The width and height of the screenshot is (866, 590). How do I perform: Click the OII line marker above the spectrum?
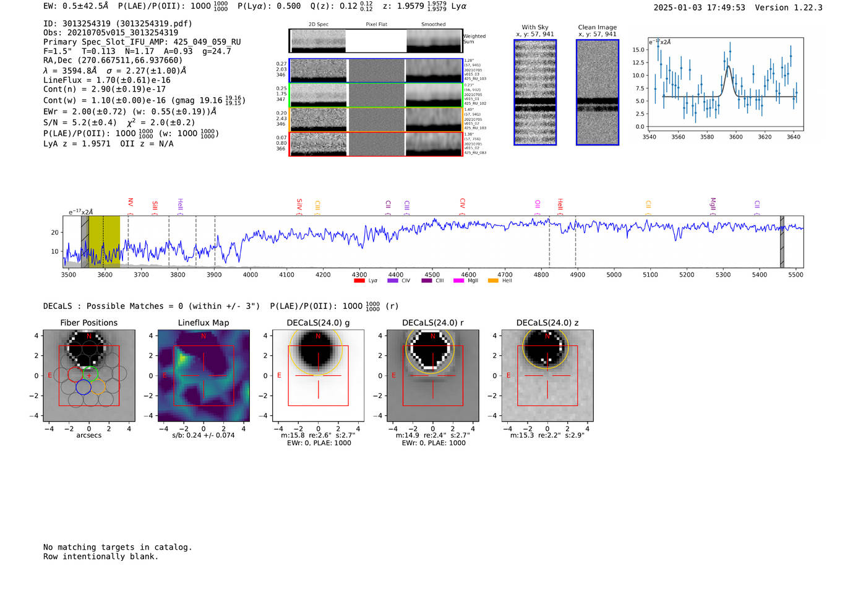(538, 204)
